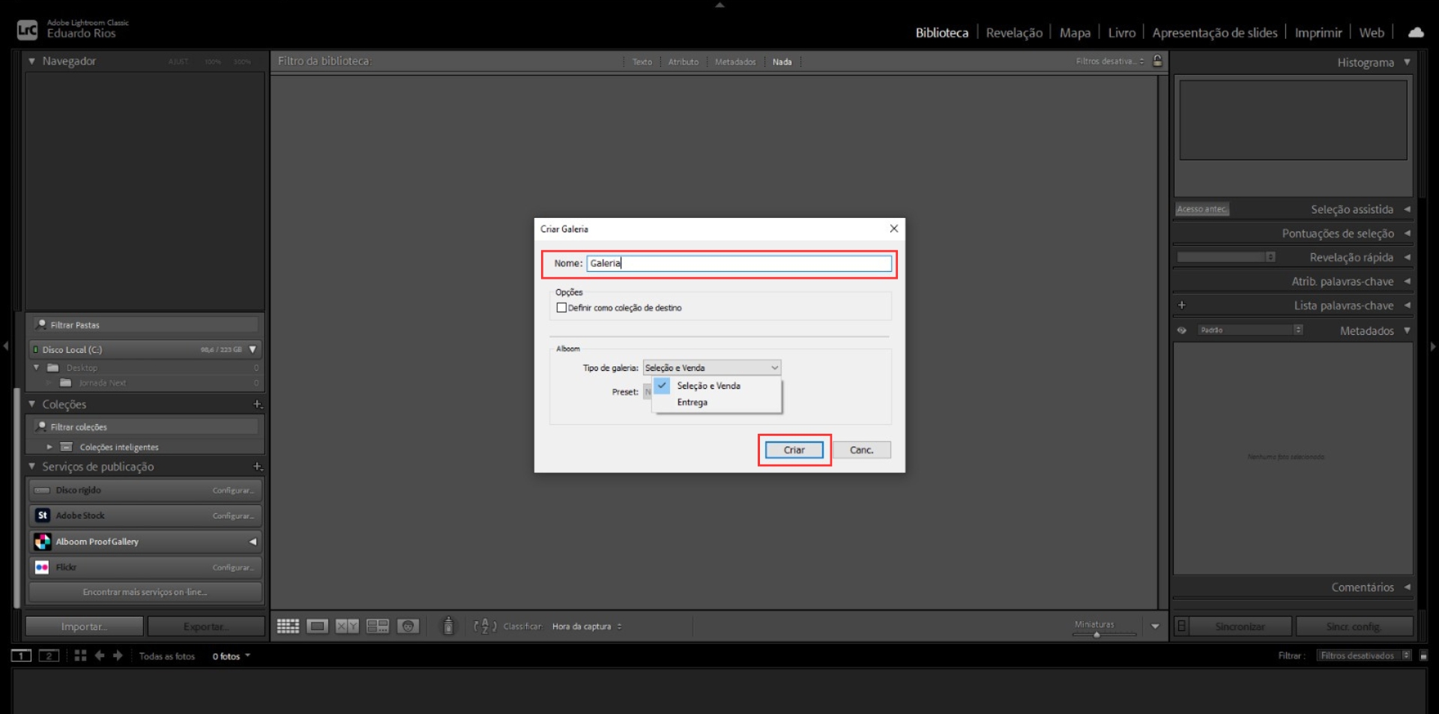Toggle the metadata eye icon
This screenshot has width=1439, height=714.
1182,330
